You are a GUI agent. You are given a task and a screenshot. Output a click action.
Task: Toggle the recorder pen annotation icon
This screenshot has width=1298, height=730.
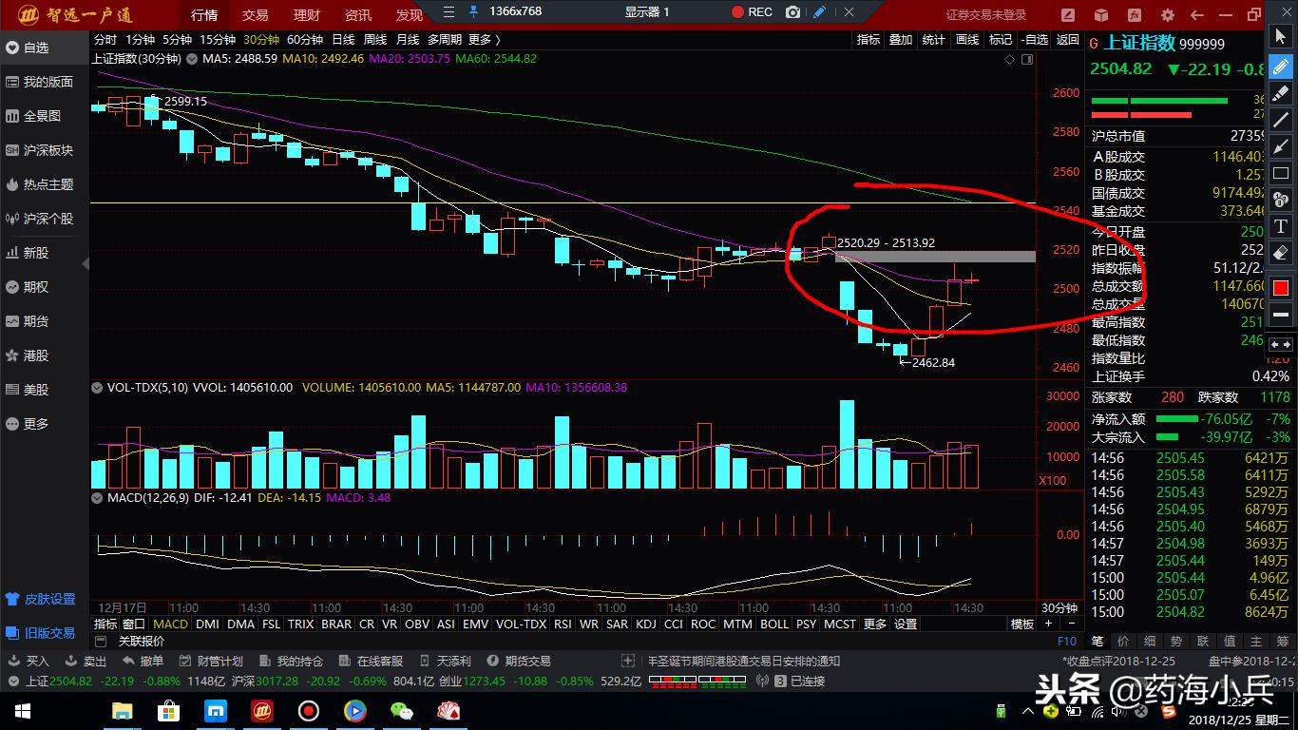click(819, 12)
